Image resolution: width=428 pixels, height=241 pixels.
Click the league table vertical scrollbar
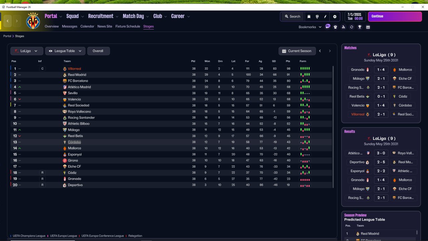(x=334, y=127)
